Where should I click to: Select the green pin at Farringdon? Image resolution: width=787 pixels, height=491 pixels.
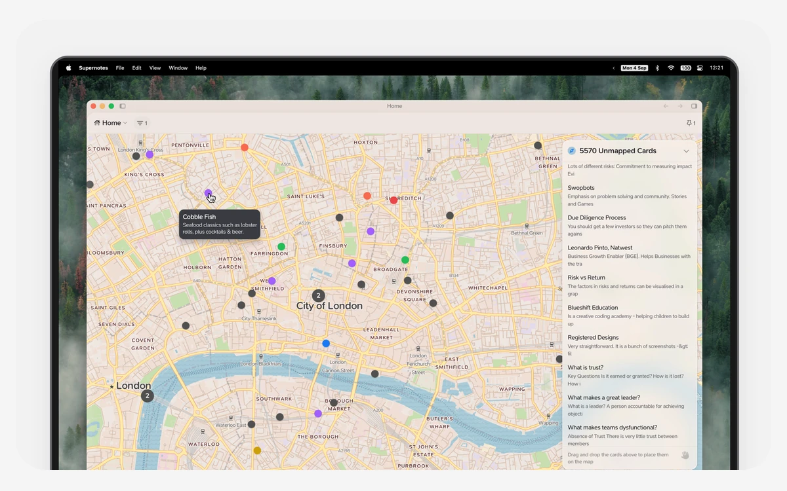pos(281,247)
